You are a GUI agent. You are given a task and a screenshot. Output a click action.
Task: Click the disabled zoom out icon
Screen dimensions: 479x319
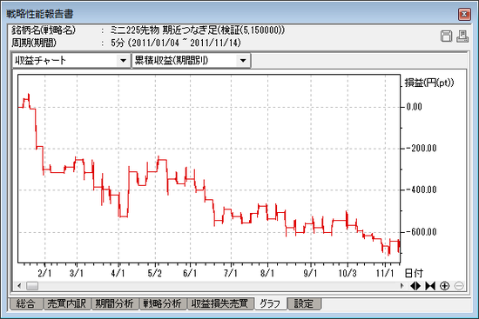click(459, 286)
